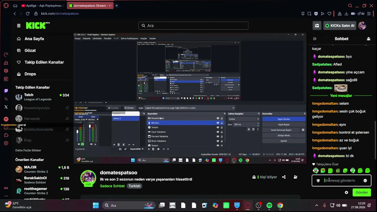The image size is (377, 212).
Task: Click Ayarlar in OBS controls
Action: (284, 141)
